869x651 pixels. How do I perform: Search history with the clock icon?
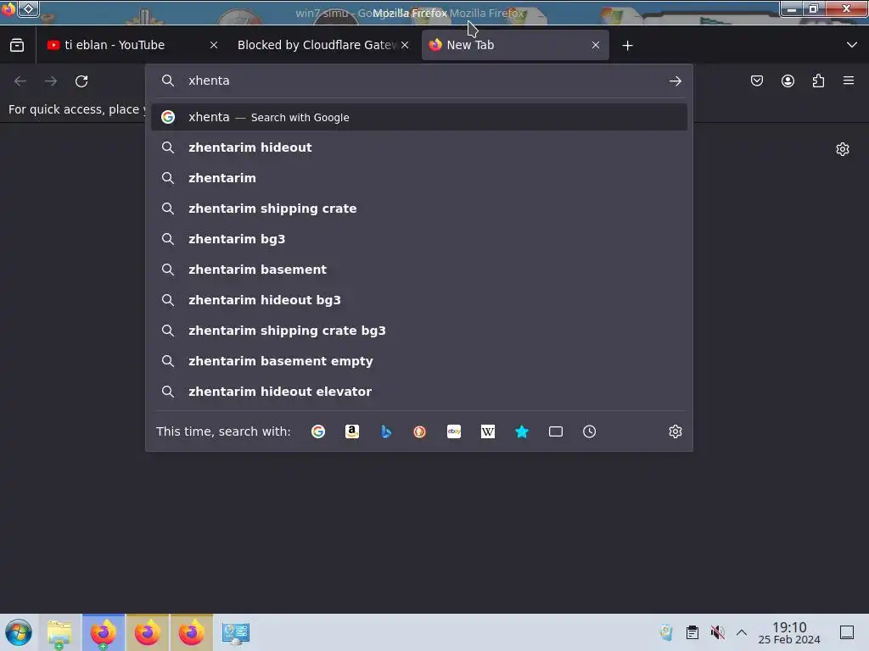click(x=589, y=431)
